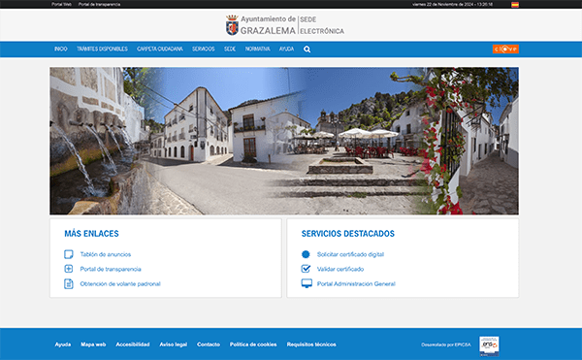
Task: Click the blue circle icon for Solicitar certificado
Action: tap(306, 254)
